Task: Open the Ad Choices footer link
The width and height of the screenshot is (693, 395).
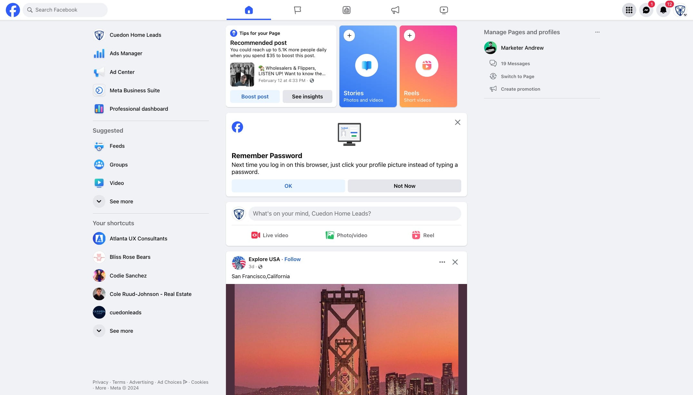Action: click(x=172, y=382)
